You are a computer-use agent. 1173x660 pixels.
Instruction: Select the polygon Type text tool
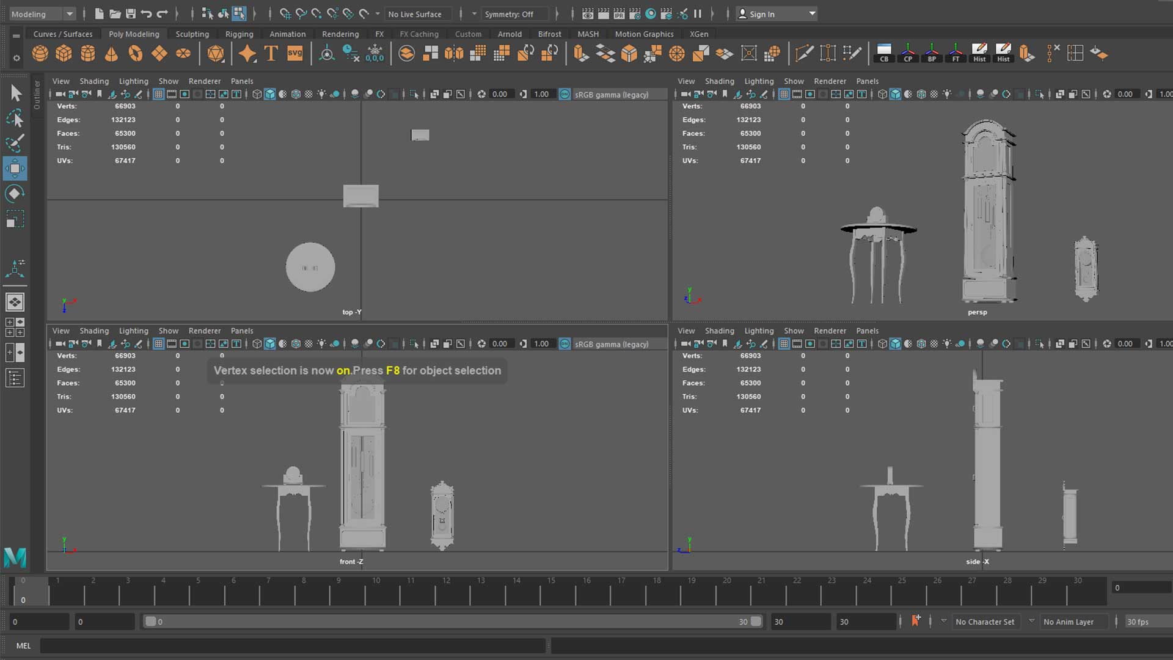point(271,54)
